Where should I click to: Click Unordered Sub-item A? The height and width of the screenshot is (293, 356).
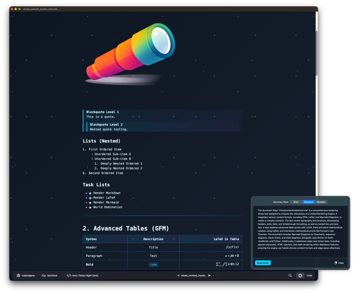pos(112,154)
